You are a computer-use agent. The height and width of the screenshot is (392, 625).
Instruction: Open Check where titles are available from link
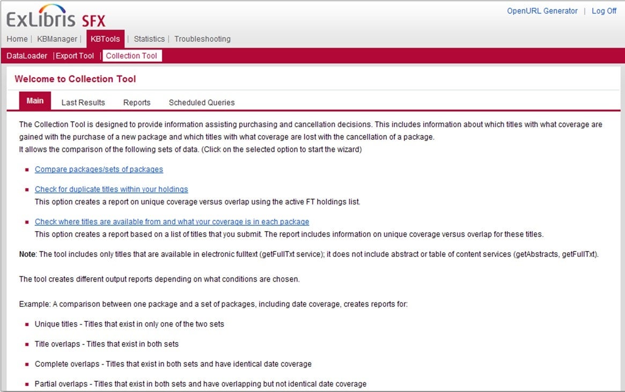pyautogui.click(x=172, y=221)
